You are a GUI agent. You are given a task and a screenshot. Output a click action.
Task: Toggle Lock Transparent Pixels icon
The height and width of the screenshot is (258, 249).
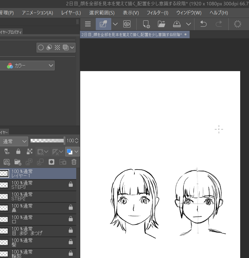(29, 152)
